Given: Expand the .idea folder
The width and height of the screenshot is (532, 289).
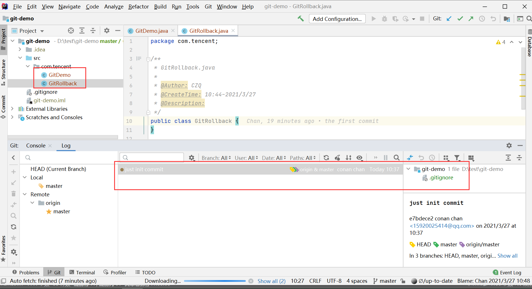Looking at the screenshot, I should coord(20,49).
